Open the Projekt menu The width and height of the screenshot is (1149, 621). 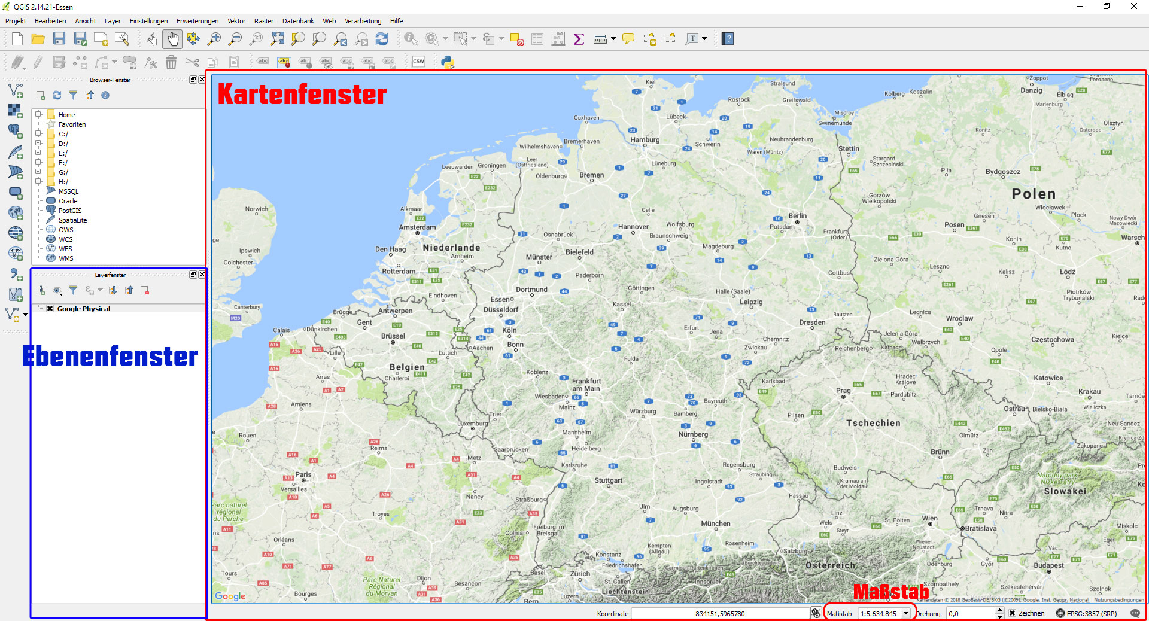(16, 21)
